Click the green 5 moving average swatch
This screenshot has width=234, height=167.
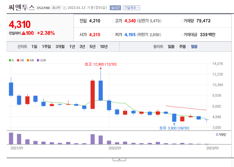[10, 60]
